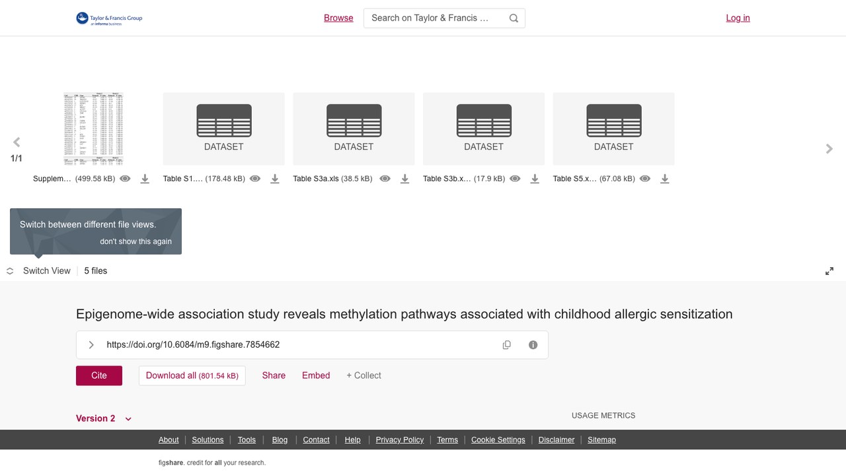Download the Table S3b file (17.9 kB)
This screenshot has height=476, width=846.
[535, 178]
